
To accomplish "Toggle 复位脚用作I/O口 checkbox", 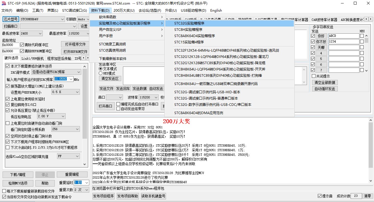I will [8, 105].
